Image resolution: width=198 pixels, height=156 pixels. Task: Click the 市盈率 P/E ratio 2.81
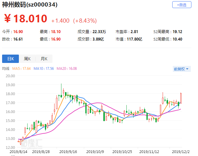(x=134, y=32)
